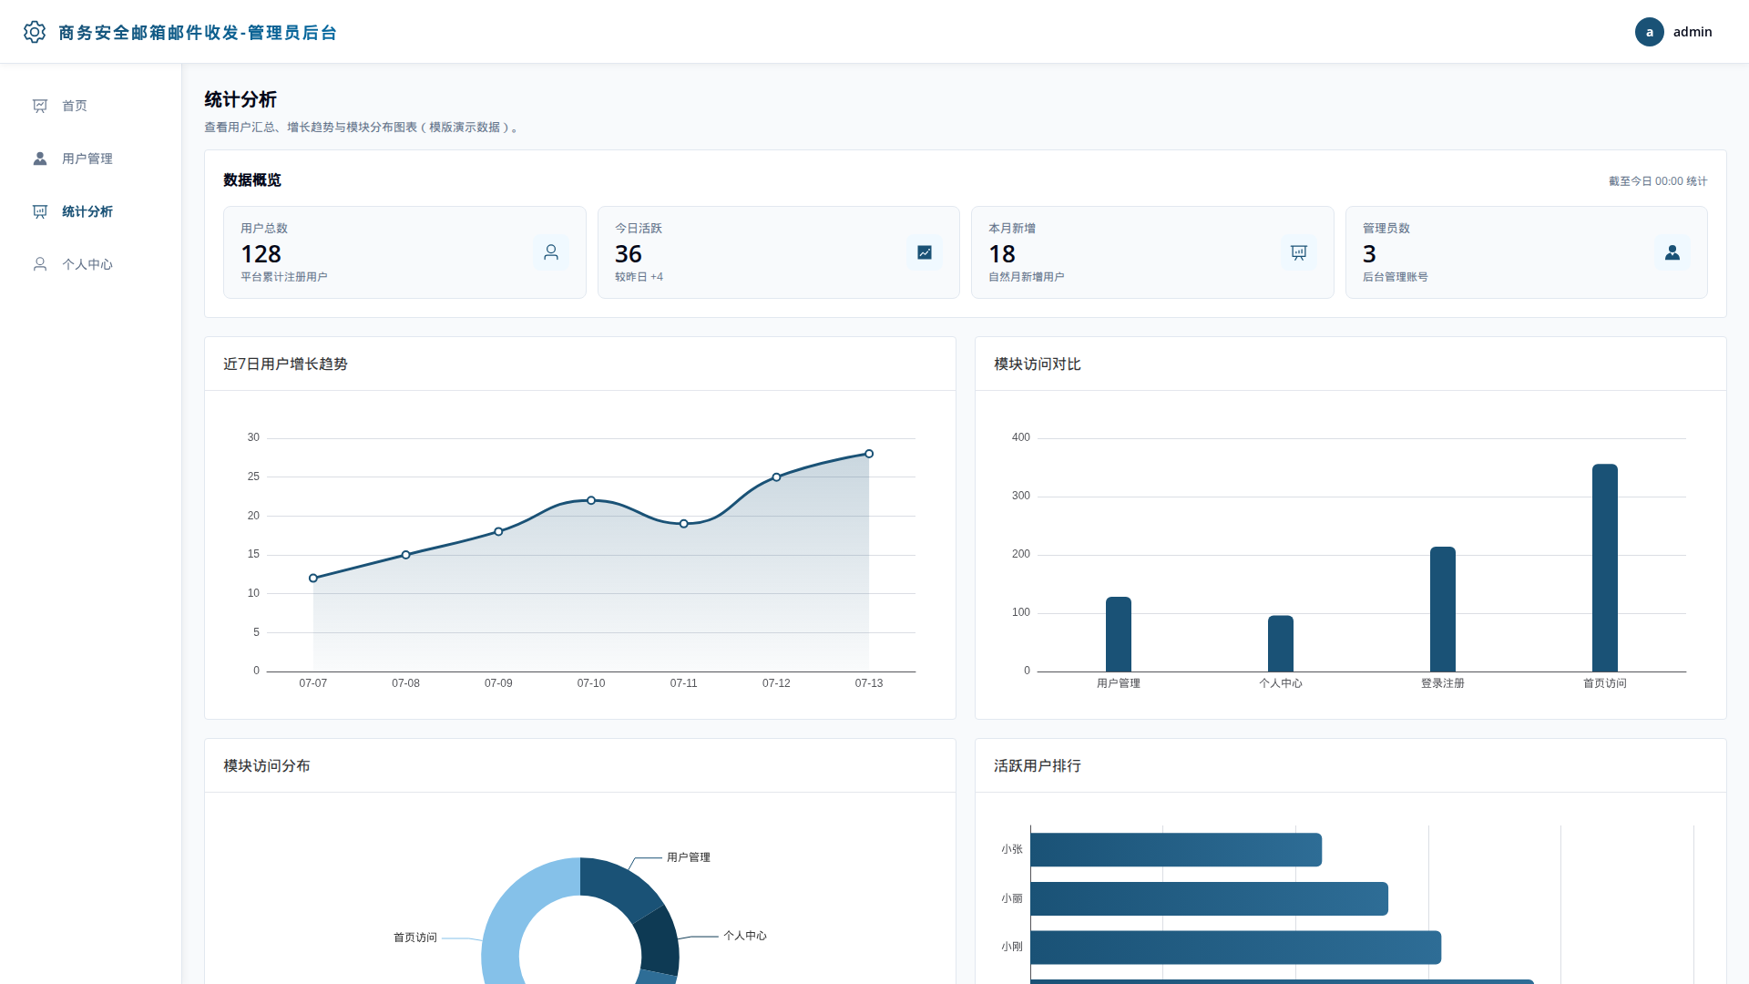1749x984 pixels.
Task: Click the line chart data point for 07-07
Action: point(313,579)
